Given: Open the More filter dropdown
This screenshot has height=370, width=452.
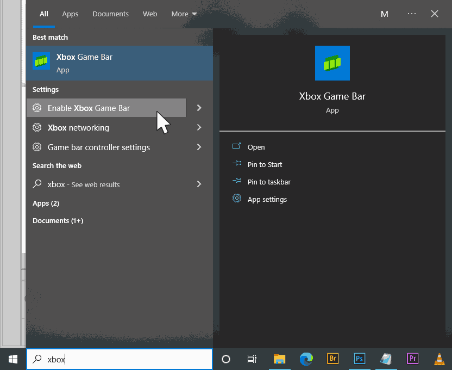Looking at the screenshot, I should coord(184,14).
